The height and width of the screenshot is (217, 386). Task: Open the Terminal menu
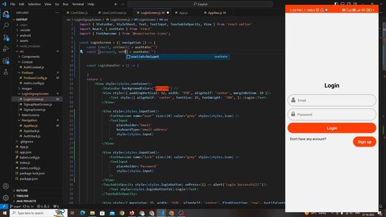tap(78, 4)
